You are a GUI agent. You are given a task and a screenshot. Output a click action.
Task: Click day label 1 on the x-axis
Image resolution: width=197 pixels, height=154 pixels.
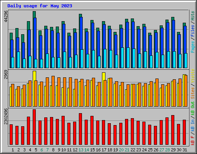pos(13,150)
